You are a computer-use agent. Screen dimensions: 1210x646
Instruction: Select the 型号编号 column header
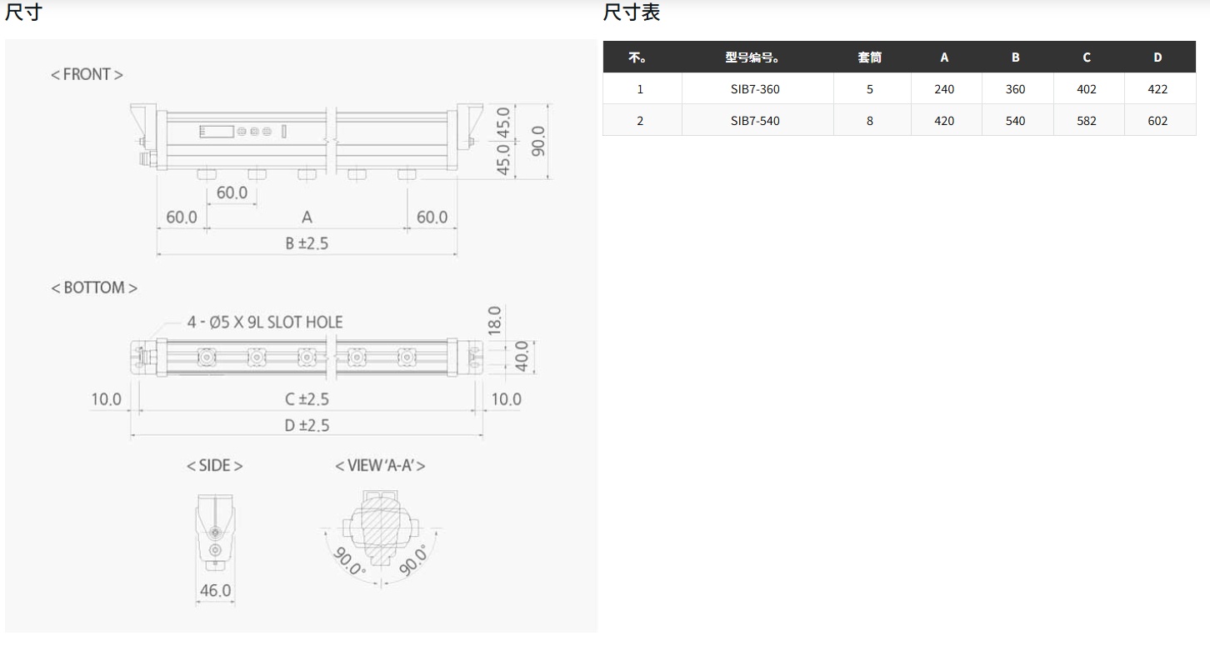pos(752,58)
